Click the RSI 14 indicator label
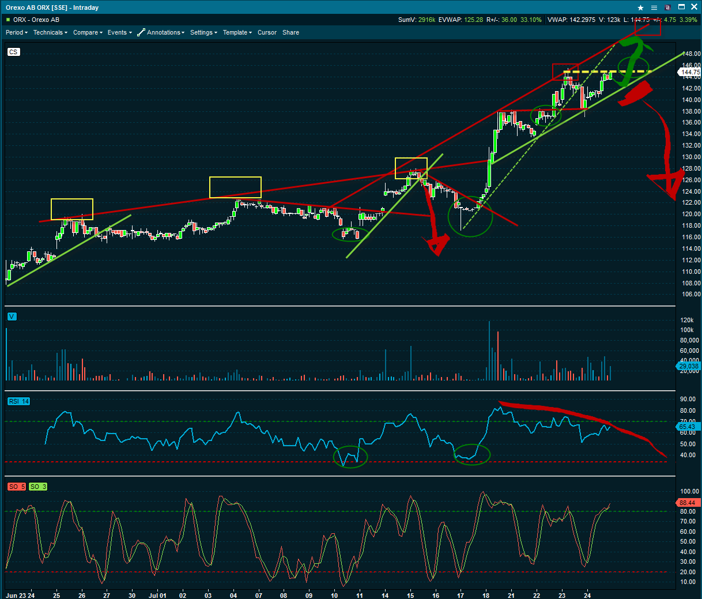 [x=18, y=401]
